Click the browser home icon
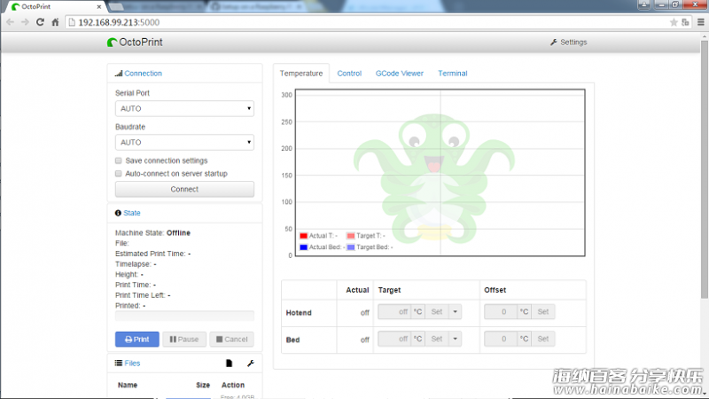 [x=55, y=22]
